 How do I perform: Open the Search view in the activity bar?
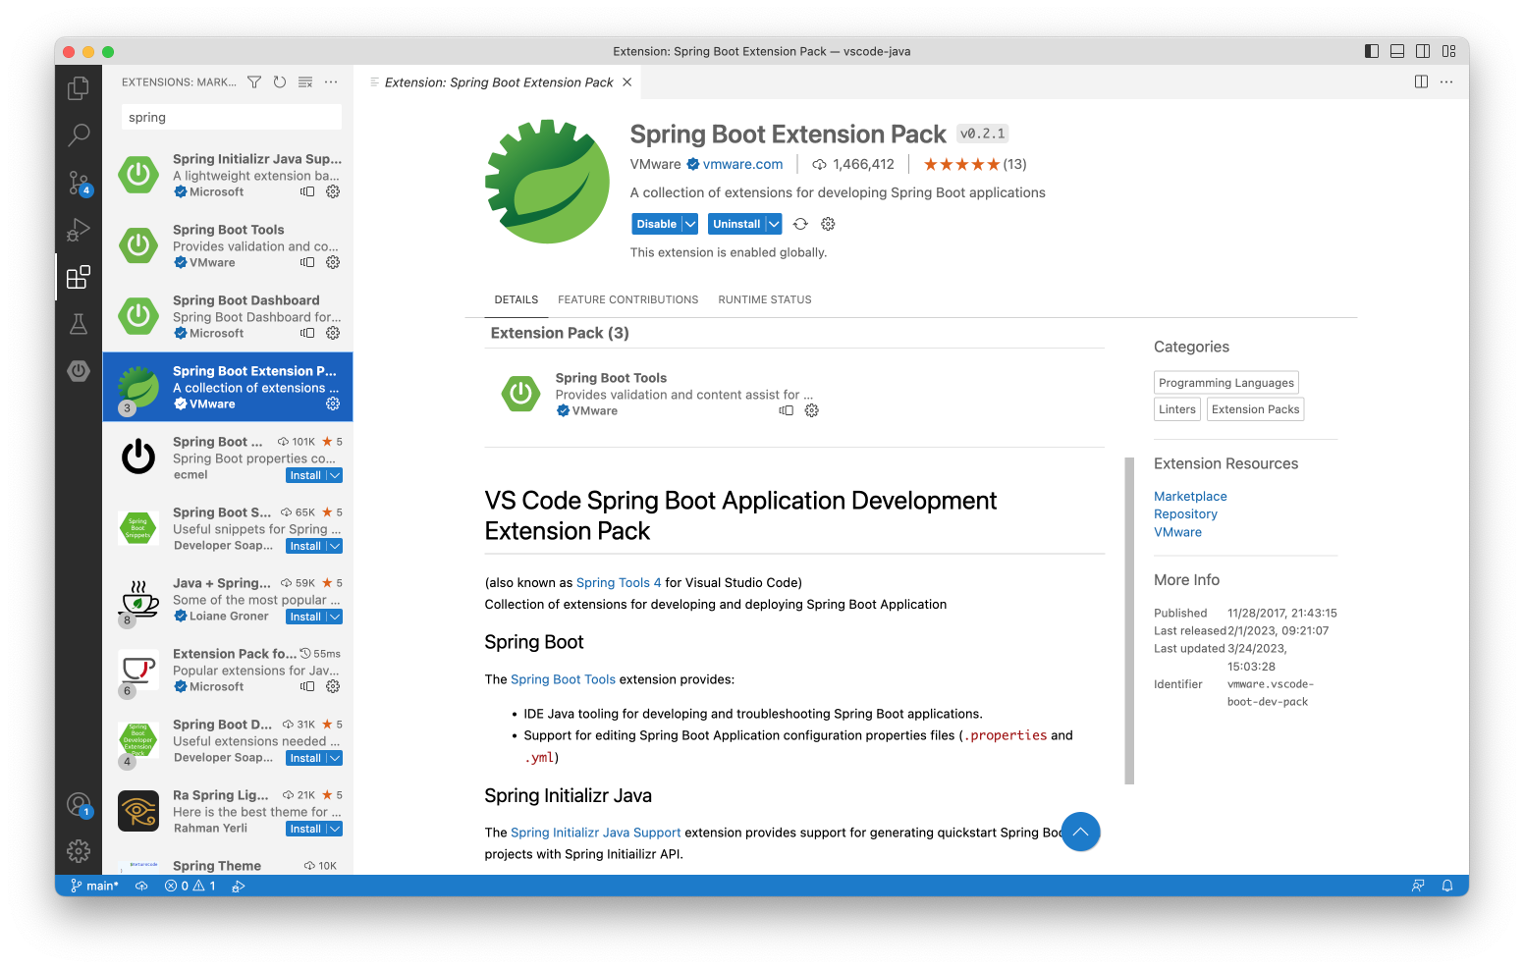pos(79,135)
